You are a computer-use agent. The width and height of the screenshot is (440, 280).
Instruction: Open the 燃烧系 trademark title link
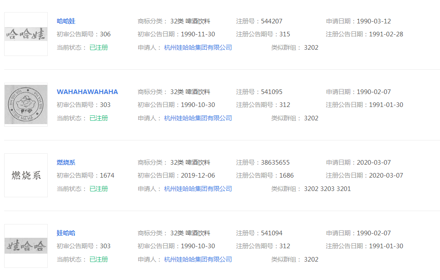coord(66,163)
